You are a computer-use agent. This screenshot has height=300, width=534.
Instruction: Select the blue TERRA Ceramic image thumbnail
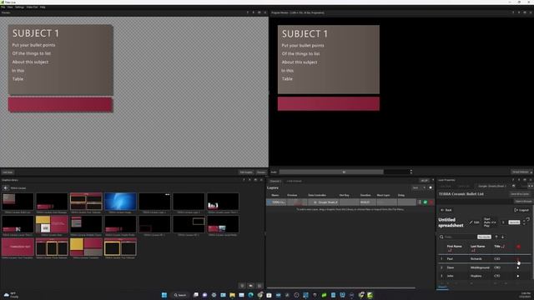(x=120, y=202)
